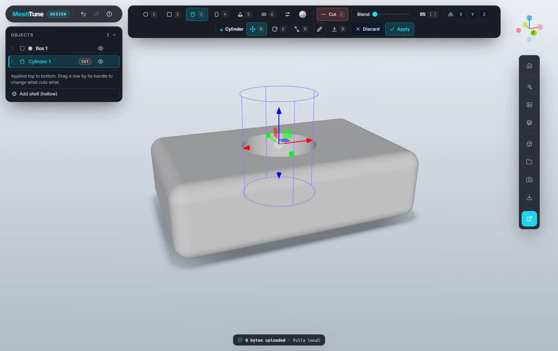Image resolution: width=558 pixels, height=351 pixels.
Task: Collapse the Objects panel chevron
Action: [x=114, y=35]
